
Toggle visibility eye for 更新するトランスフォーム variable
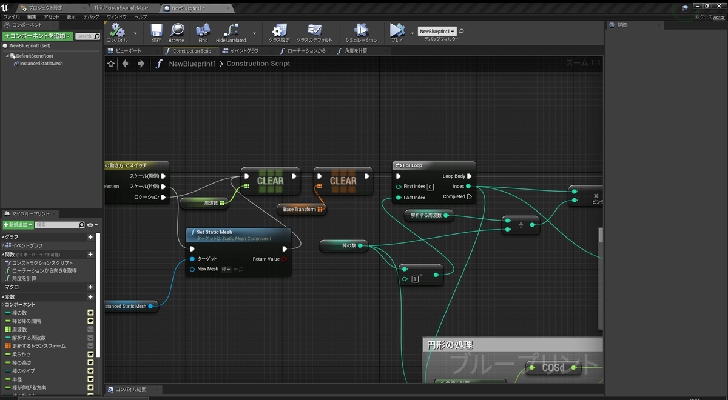(90, 346)
